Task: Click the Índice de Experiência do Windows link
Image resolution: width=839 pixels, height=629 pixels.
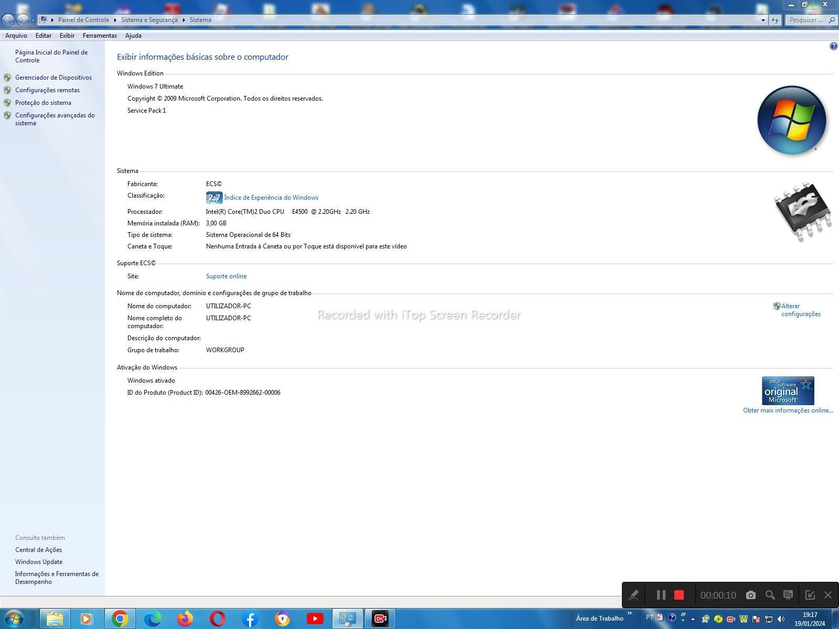Action: 271,198
